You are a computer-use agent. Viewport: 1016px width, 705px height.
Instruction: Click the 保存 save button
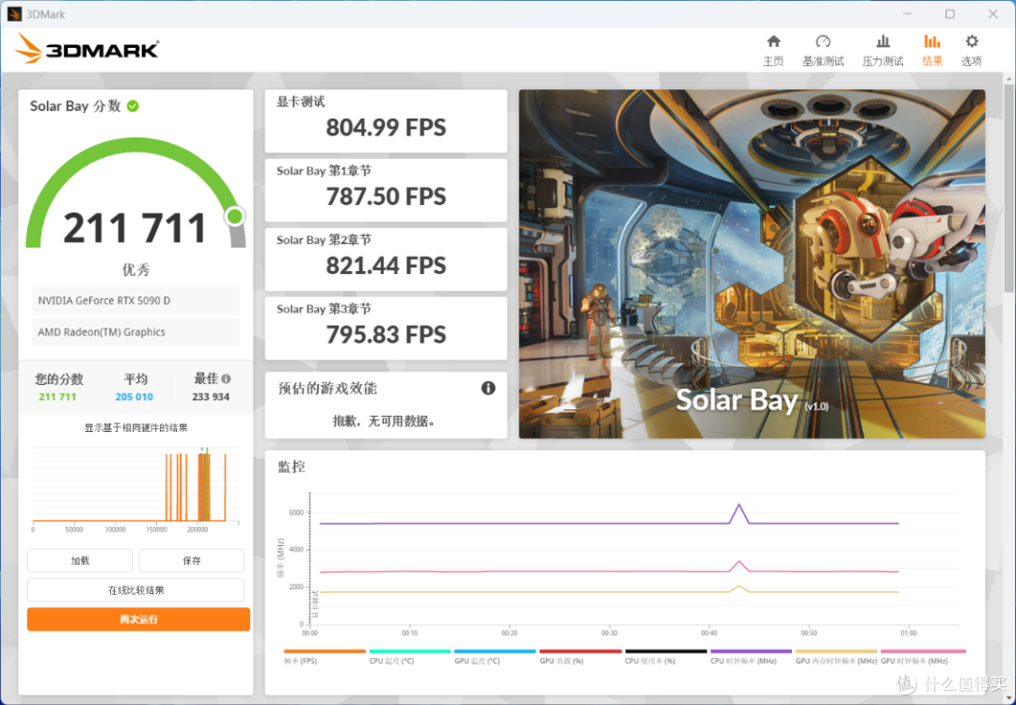tap(192, 560)
